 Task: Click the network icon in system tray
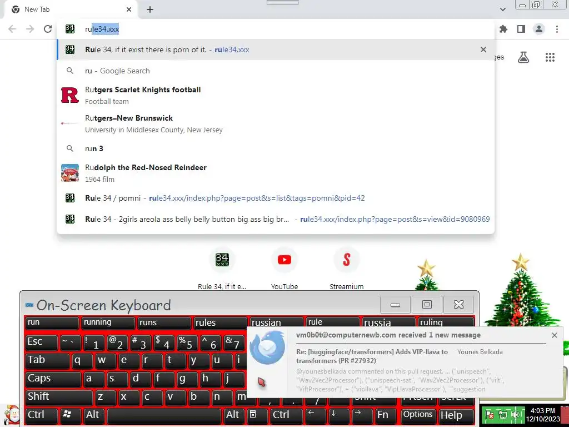point(502,415)
